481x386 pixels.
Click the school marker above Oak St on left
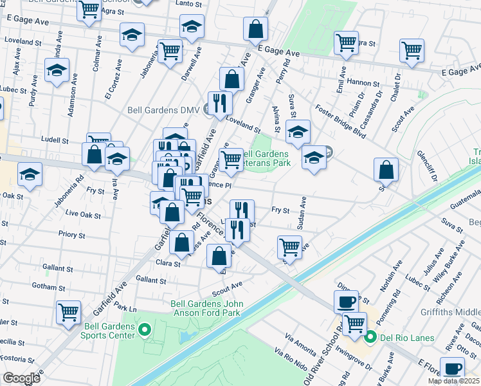click(30, 175)
